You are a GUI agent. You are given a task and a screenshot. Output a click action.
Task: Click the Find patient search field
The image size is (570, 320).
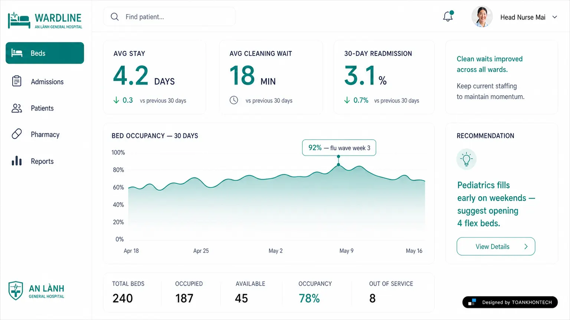170,17
